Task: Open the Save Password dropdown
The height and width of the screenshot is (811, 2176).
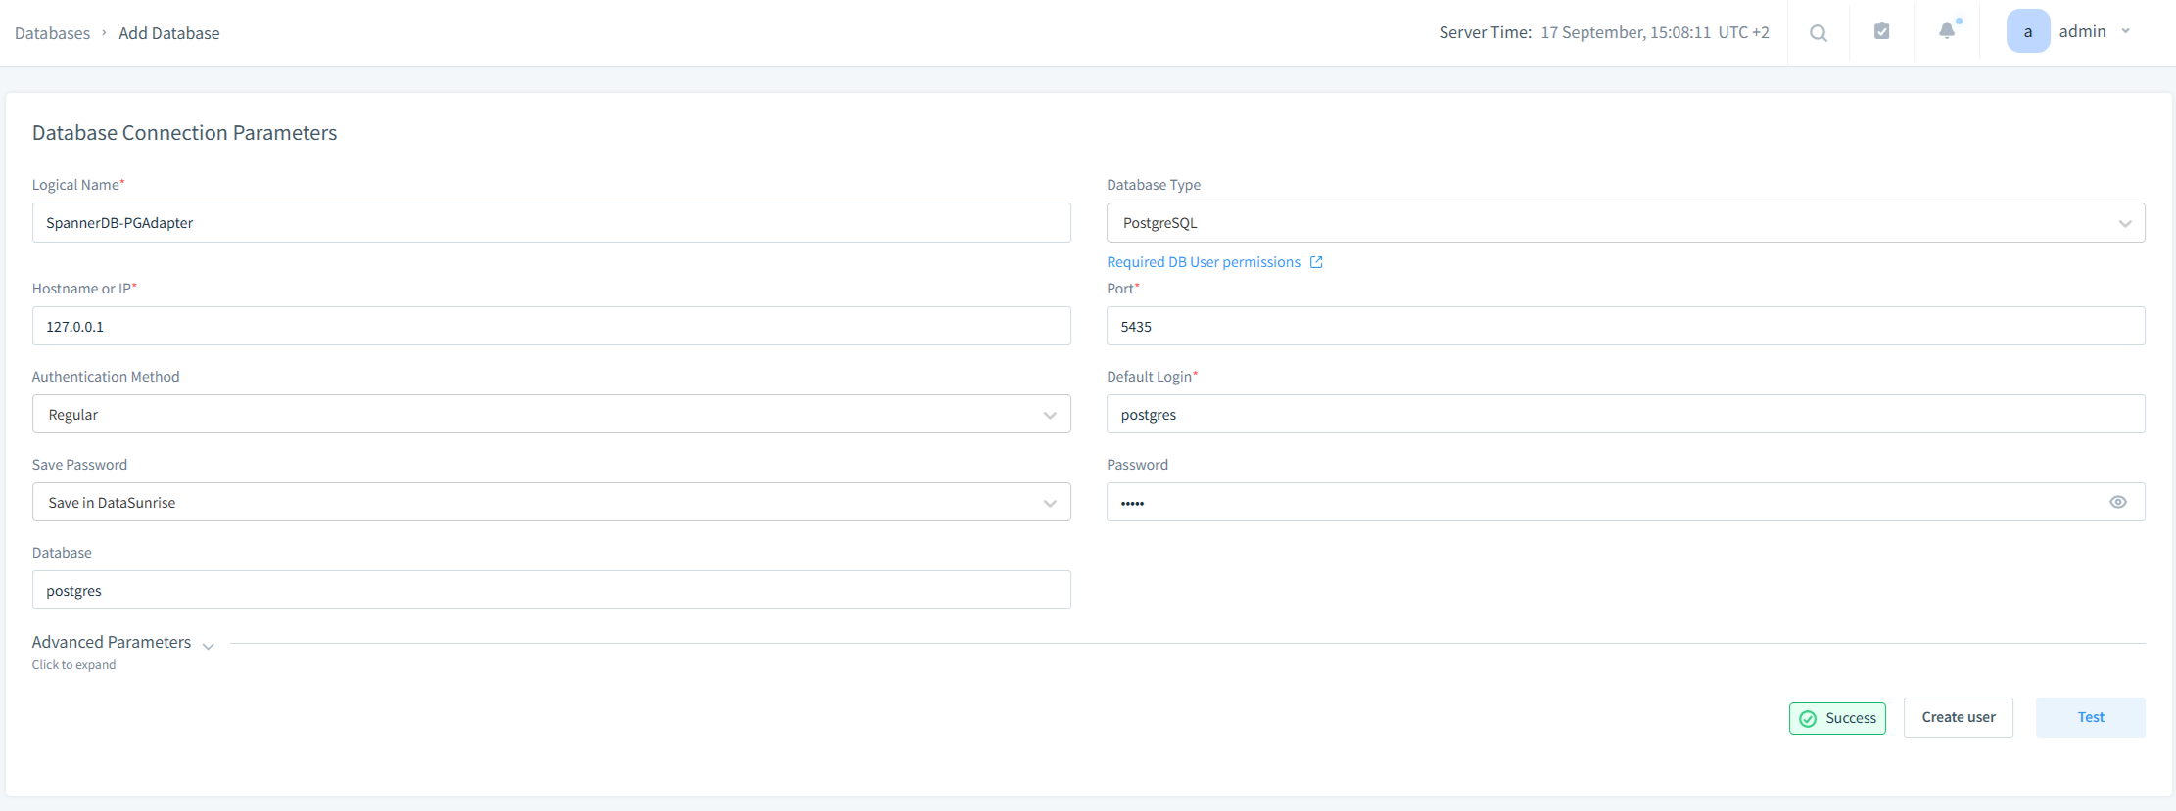Action: (x=551, y=502)
